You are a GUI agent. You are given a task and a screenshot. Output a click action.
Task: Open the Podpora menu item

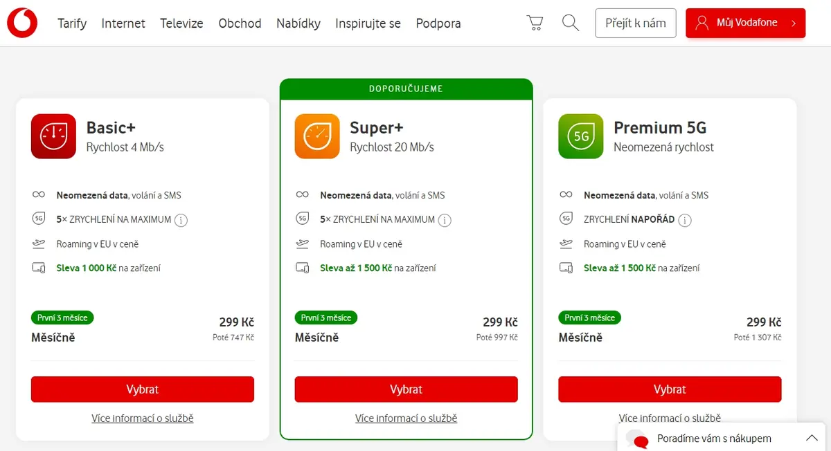438,24
